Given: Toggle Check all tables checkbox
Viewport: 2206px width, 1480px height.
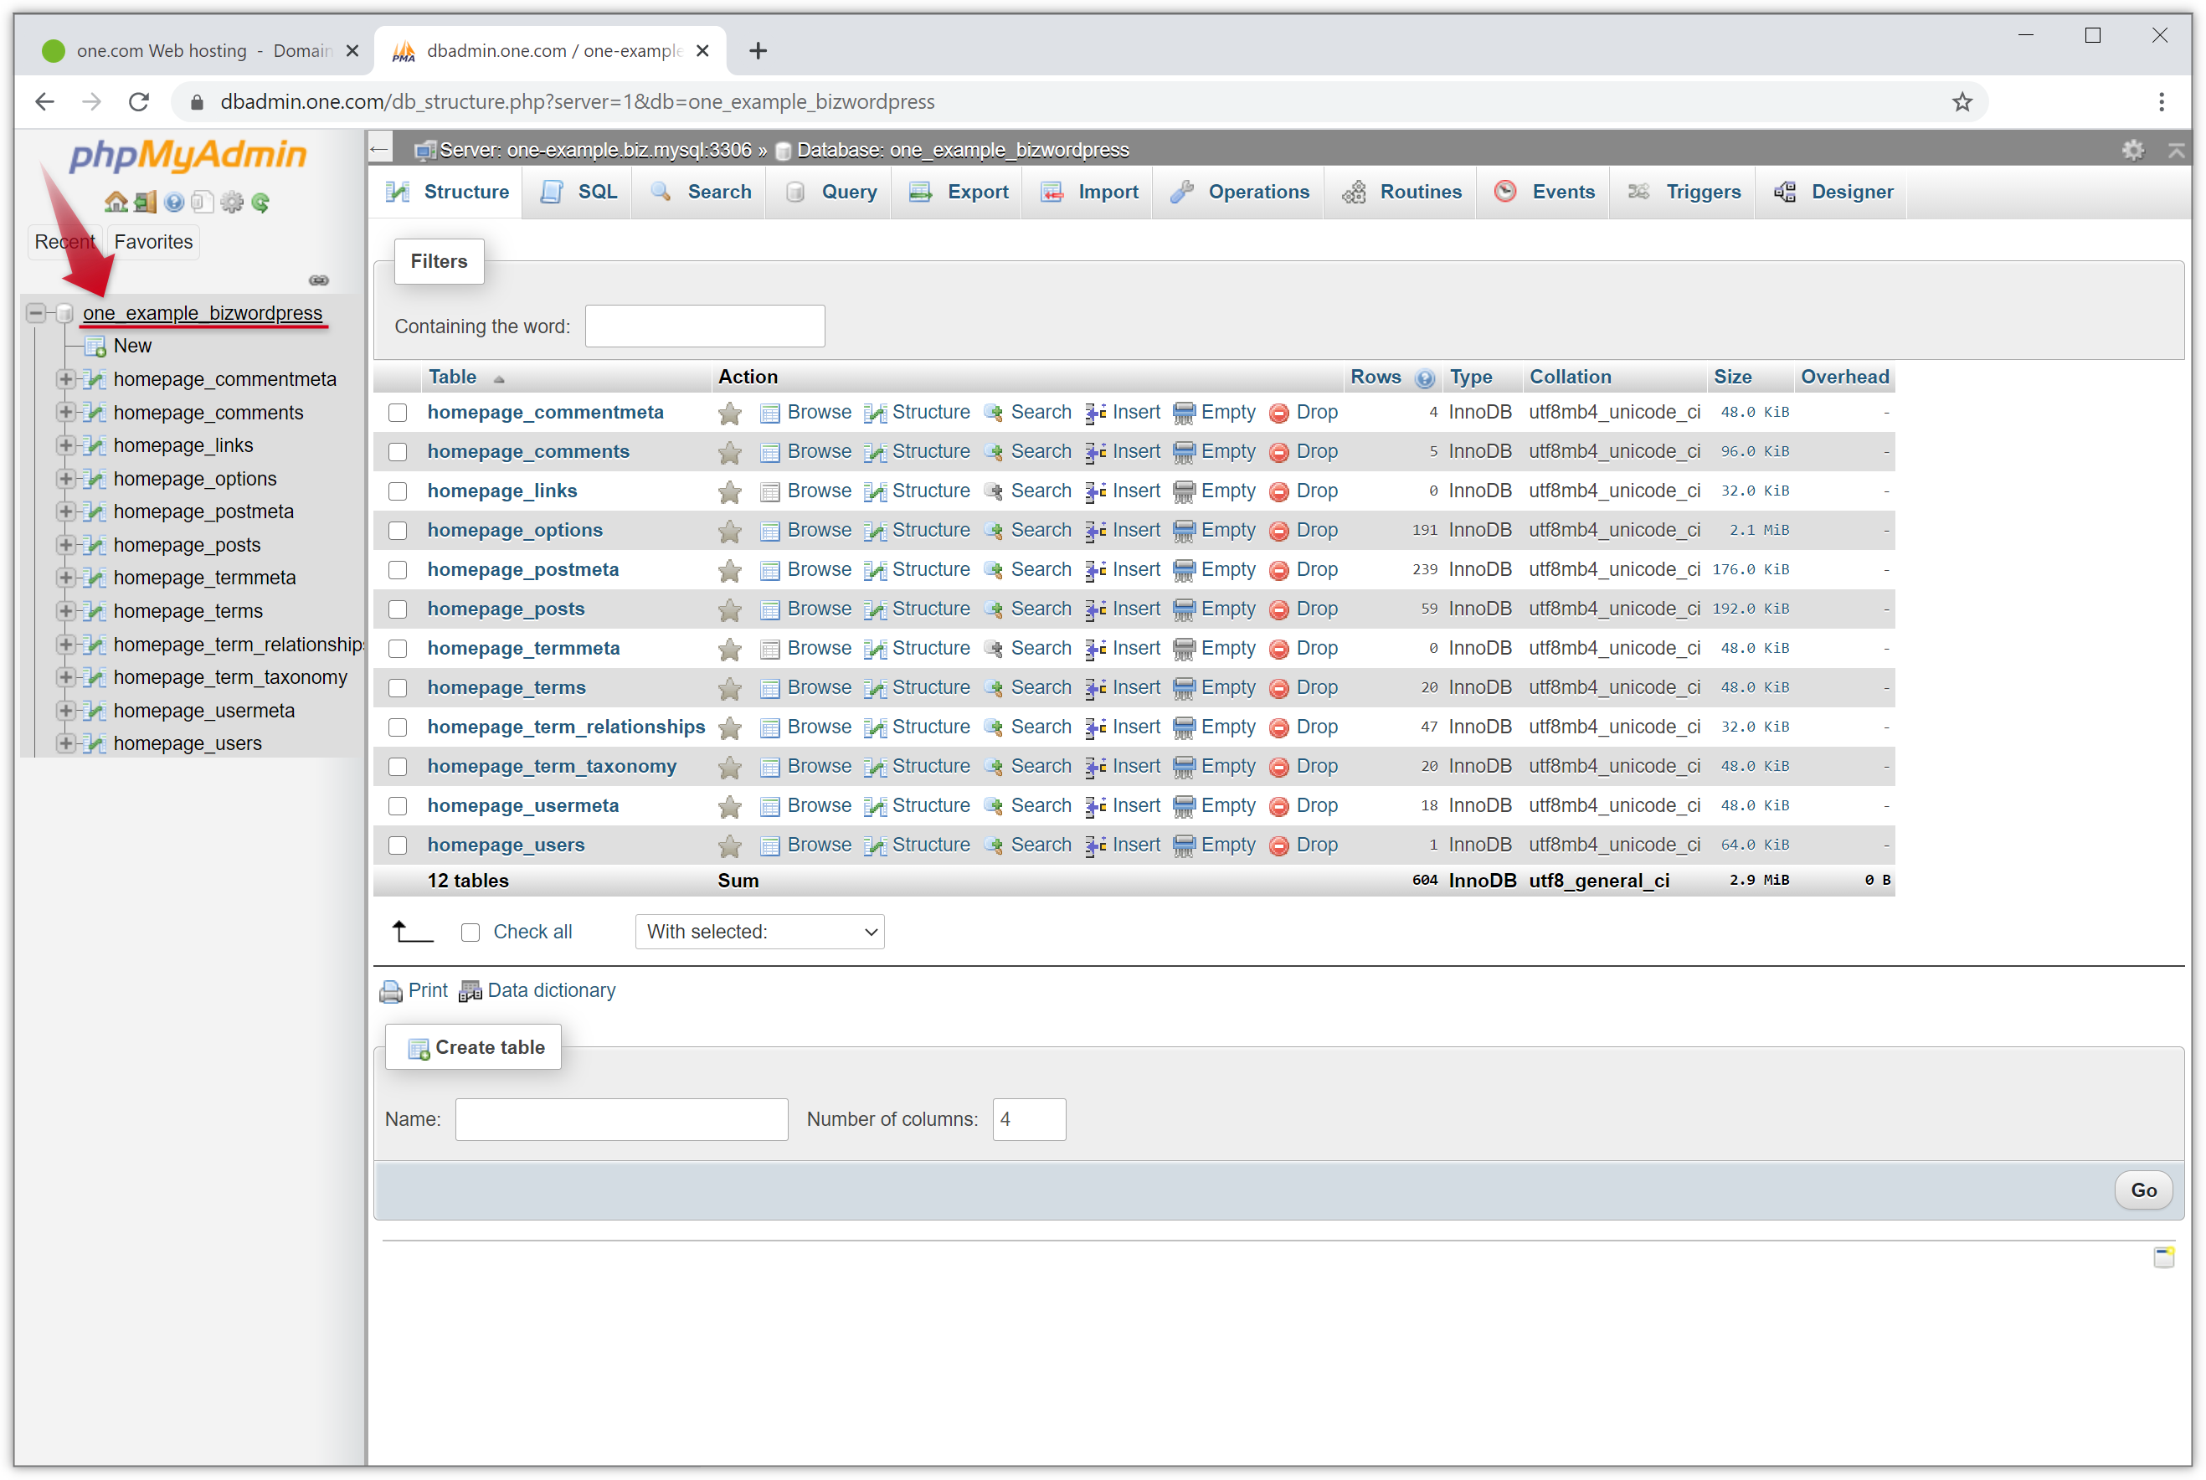Looking at the screenshot, I should pos(471,932).
